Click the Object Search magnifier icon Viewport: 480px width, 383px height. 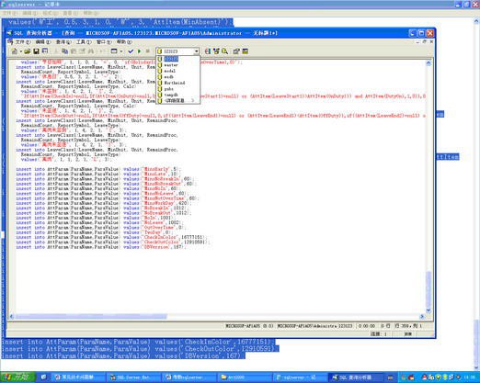[x=225, y=51]
